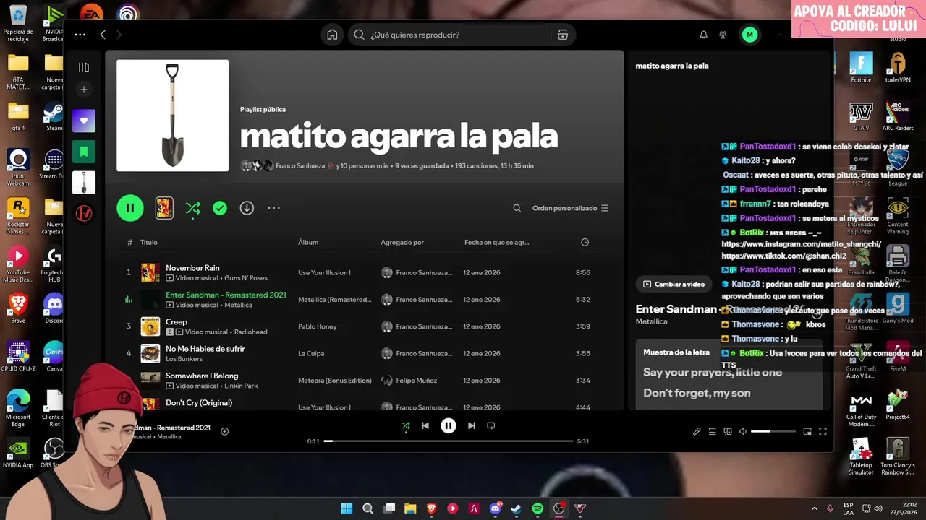926x520 pixels.
Task: Open connect to device icon
Action: coord(728,431)
